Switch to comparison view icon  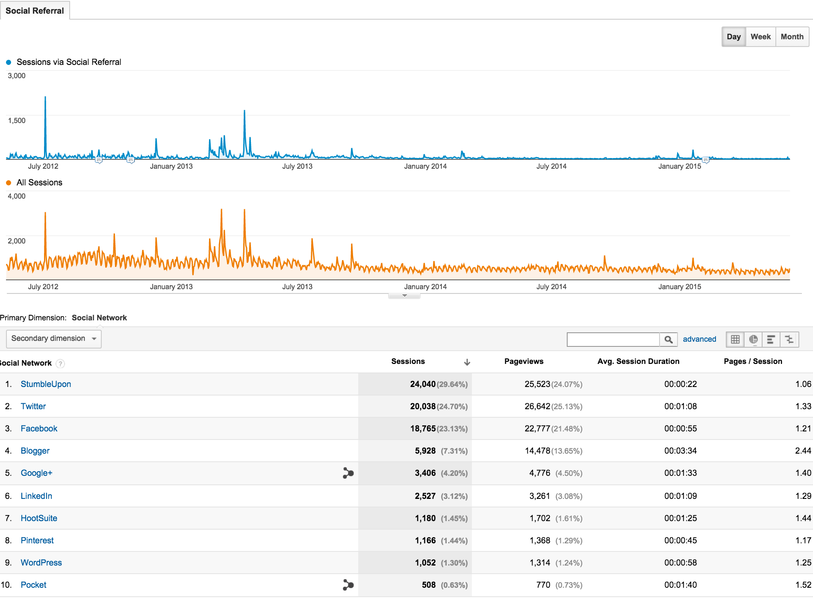click(789, 340)
